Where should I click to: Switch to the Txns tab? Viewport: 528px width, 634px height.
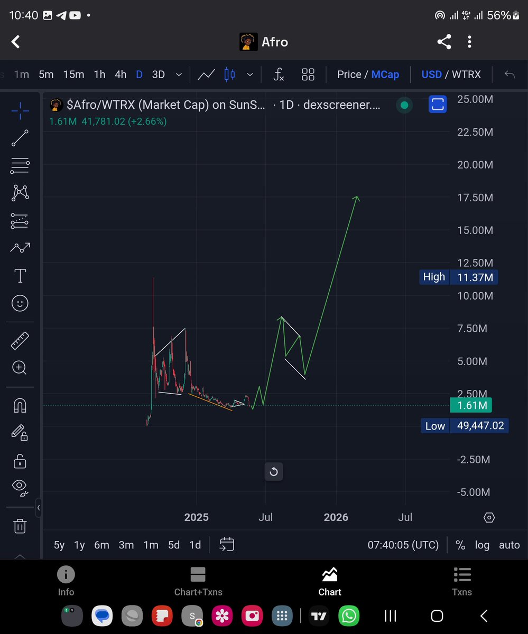coord(462,581)
